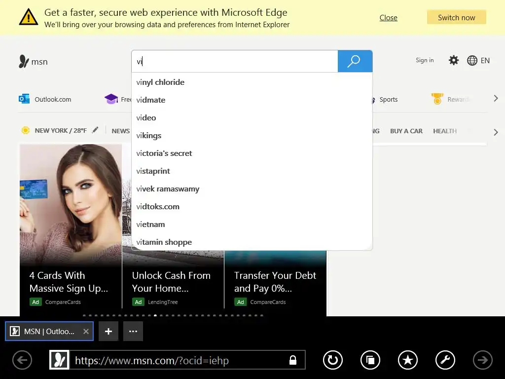Click the Switch now button
The width and height of the screenshot is (505, 379).
click(456, 17)
